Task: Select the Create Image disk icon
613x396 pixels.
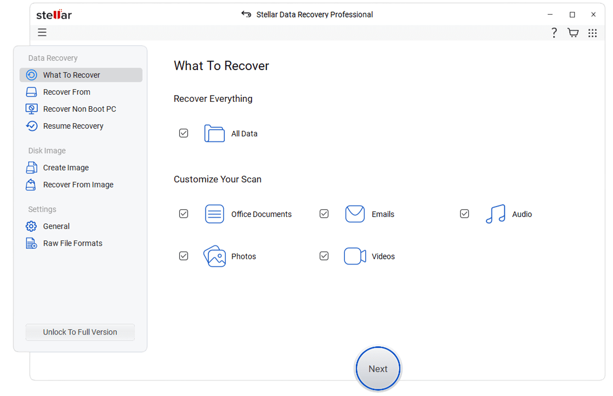Action: [x=32, y=167]
